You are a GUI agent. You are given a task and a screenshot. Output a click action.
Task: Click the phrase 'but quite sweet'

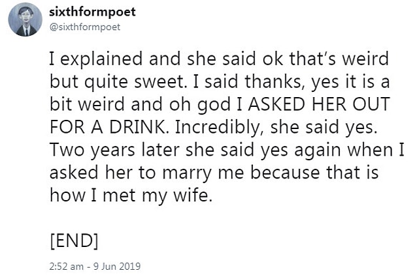coord(116,81)
